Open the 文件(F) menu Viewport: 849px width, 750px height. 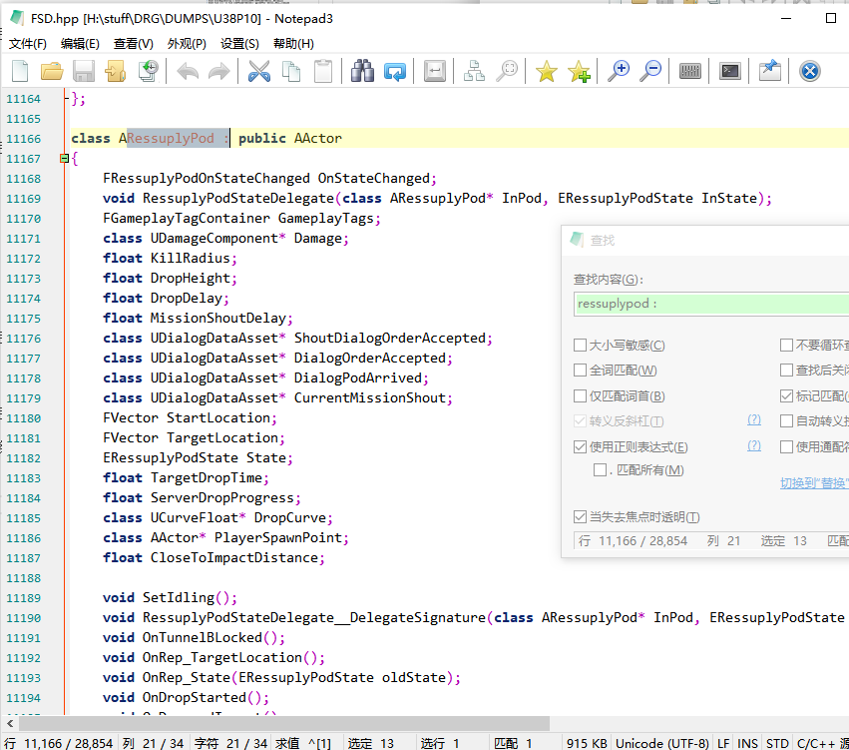(x=28, y=44)
